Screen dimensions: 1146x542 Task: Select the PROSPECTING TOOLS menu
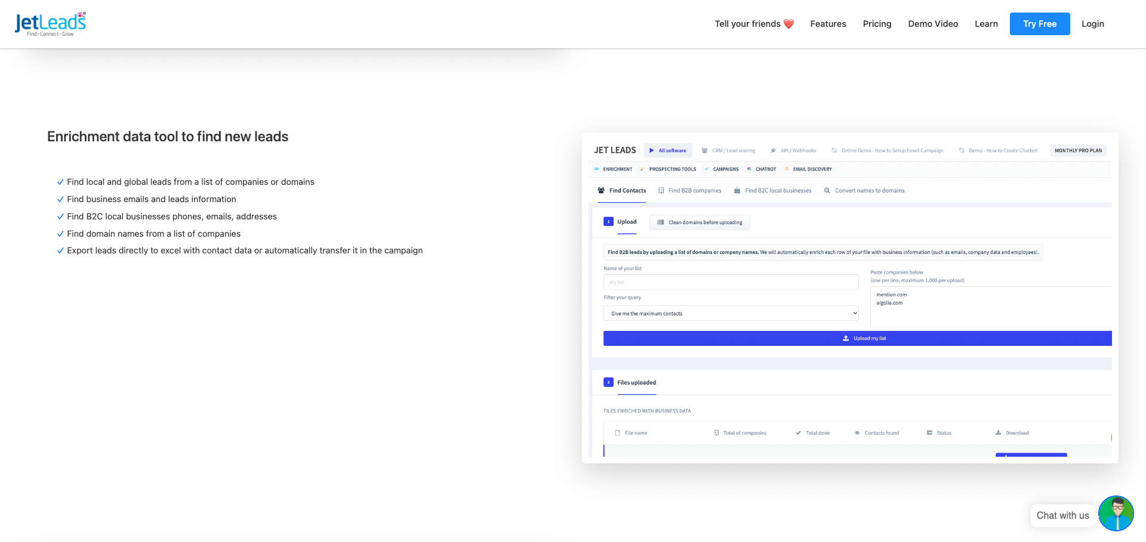[673, 169]
